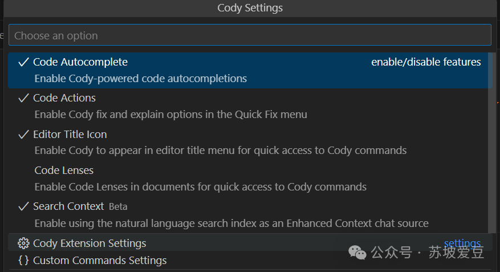Click the Cody Extension Settings gear icon
This screenshot has height=272, width=500.
(x=23, y=243)
